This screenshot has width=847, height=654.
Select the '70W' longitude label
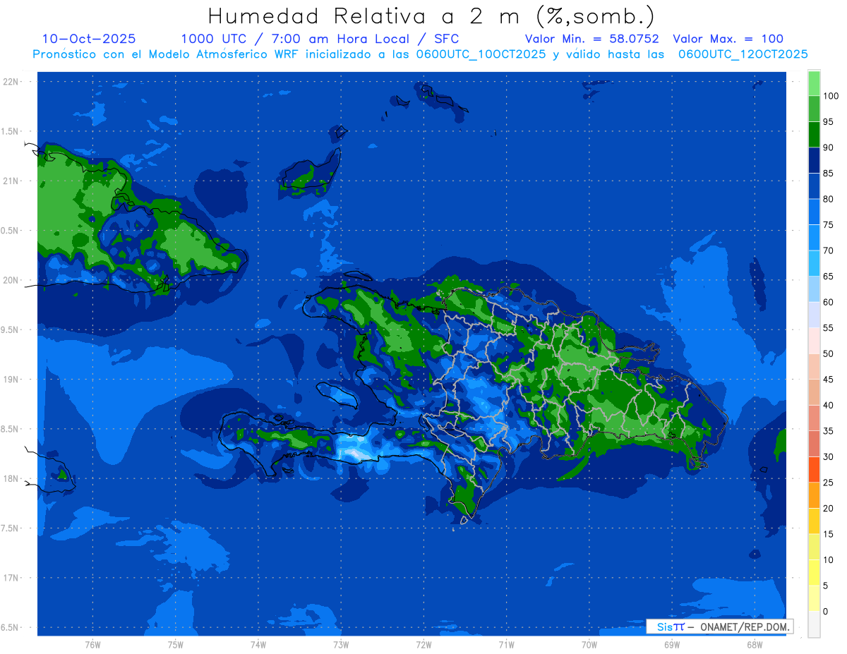(589, 645)
